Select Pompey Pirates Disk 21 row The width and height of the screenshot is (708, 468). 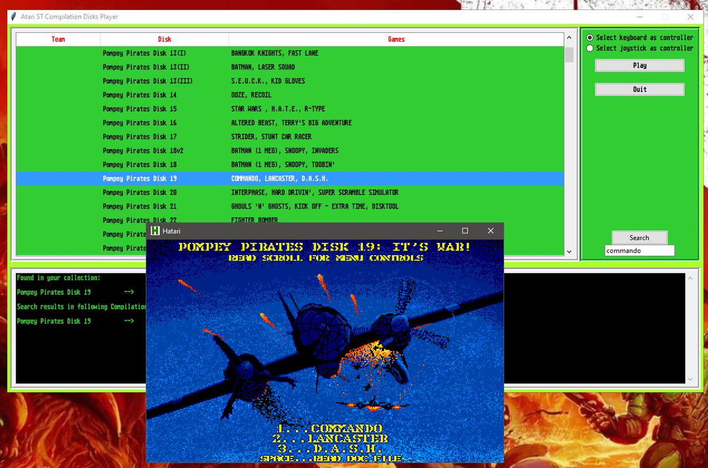tap(290, 207)
